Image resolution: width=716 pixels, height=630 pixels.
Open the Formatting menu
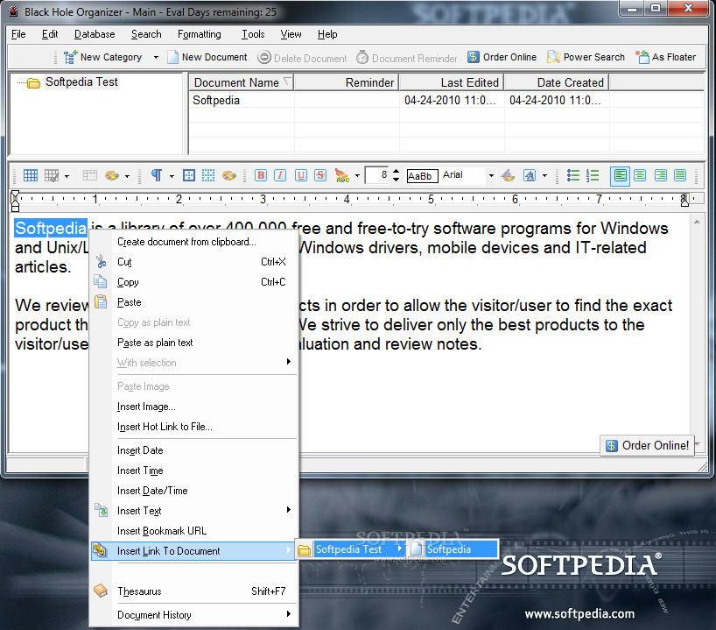point(199,34)
